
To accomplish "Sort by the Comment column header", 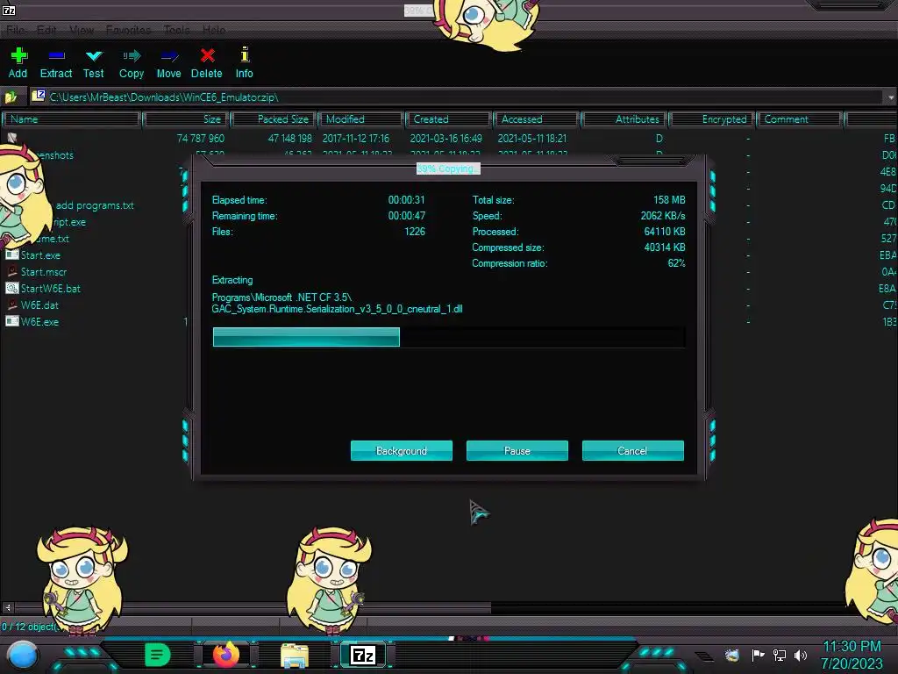I will point(800,119).
